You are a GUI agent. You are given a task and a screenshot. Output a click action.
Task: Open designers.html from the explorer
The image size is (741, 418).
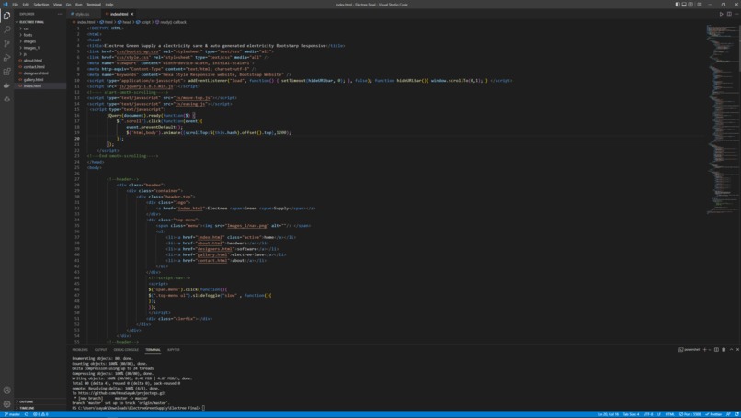tap(36, 73)
